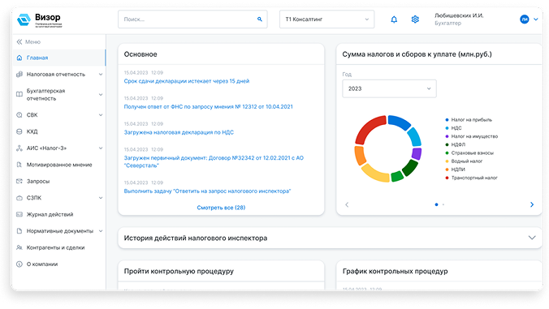Open settings gear icon in header
The height and width of the screenshot is (309, 549).
point(415,19)
